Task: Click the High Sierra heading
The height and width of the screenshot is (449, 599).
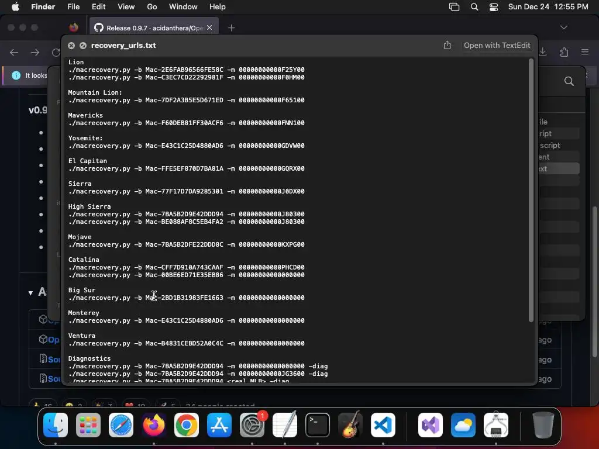Action: pyautogui.click(x=89, y=206)
